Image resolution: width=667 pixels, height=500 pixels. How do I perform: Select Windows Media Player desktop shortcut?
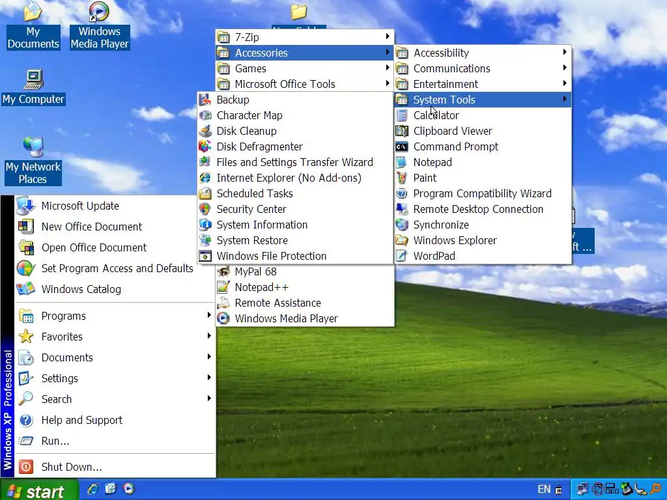point(100,25)
